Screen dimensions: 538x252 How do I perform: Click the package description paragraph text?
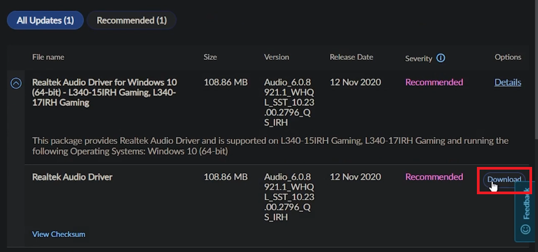click(x=268, y=146)
